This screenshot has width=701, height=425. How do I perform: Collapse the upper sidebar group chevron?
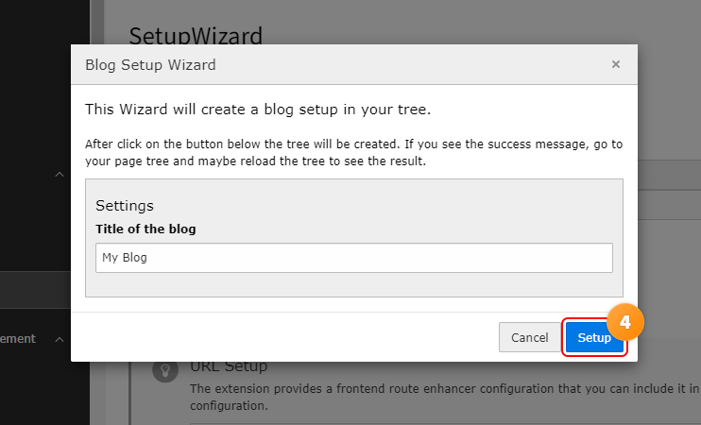[x=60, y=175]
